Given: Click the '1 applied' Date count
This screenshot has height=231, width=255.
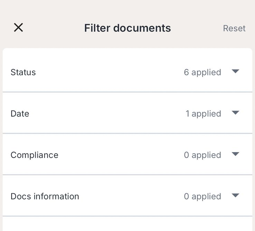Looking at the screenshot, I should coord(203,114).
